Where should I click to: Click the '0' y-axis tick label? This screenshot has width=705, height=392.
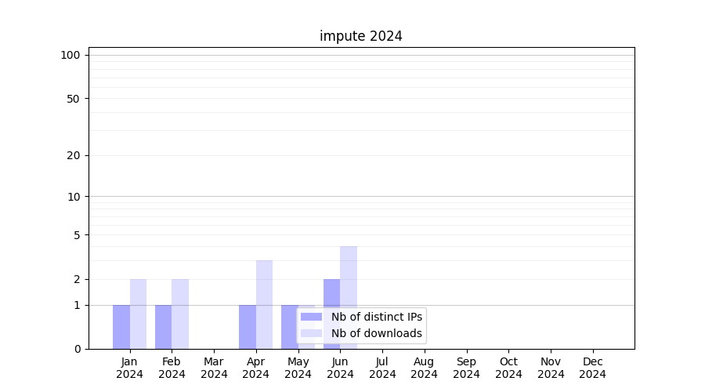click(77, 349)
